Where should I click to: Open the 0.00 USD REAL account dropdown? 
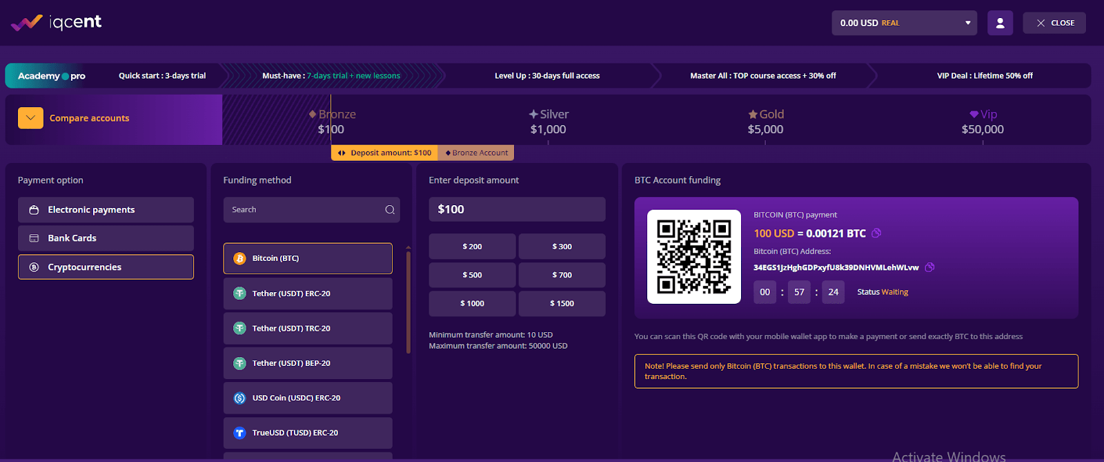[904, 23]
